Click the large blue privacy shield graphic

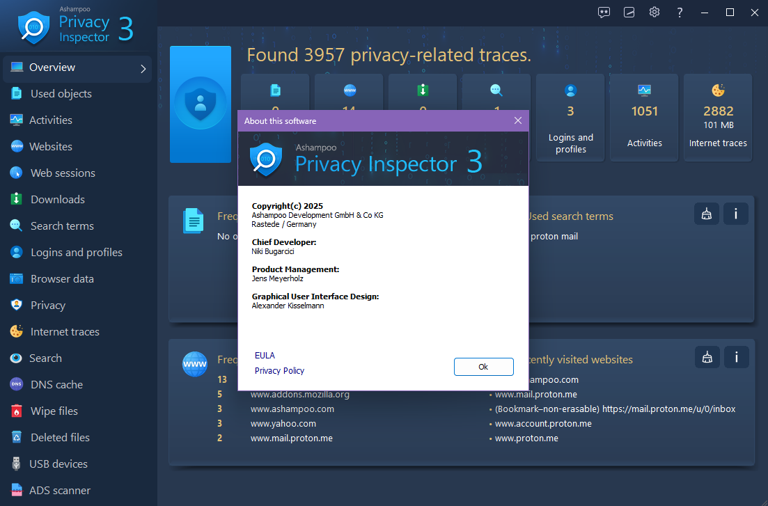pyautogui.click(x=201, y=104)
